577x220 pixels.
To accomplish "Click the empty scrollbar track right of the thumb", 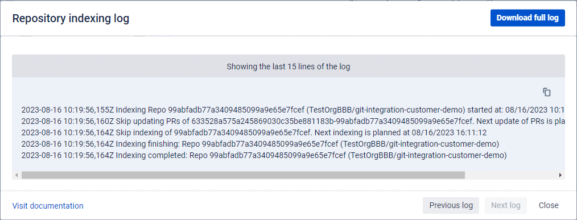I will (510, 175).
